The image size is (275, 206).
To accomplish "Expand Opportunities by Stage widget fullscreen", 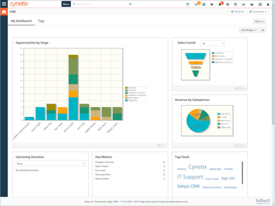I will click(158, 146).
